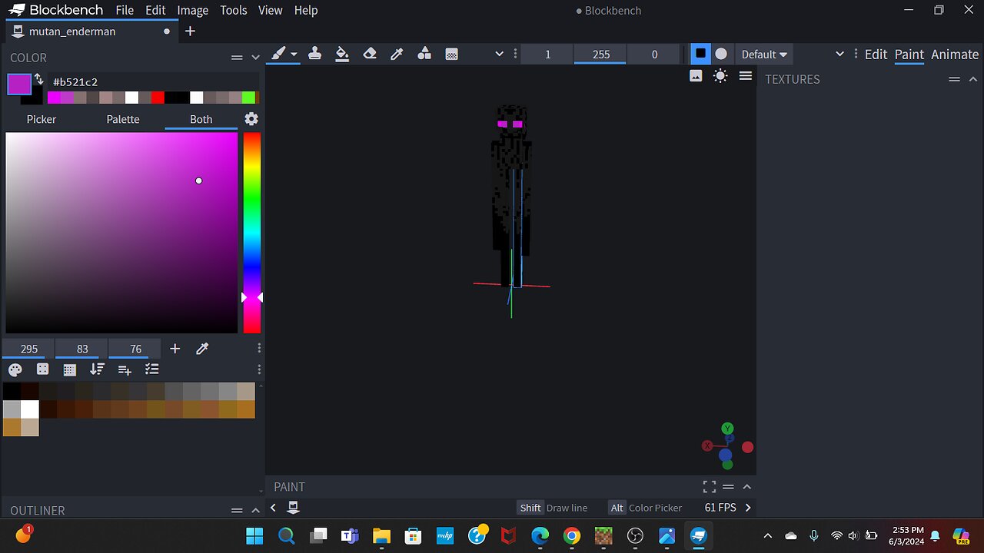Screen dimensions: 984x553
Task: Pick bright green recent color swatch
Action: [248, 98]
